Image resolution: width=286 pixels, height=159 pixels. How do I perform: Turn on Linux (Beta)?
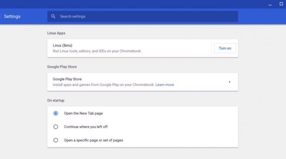point(225,48)
